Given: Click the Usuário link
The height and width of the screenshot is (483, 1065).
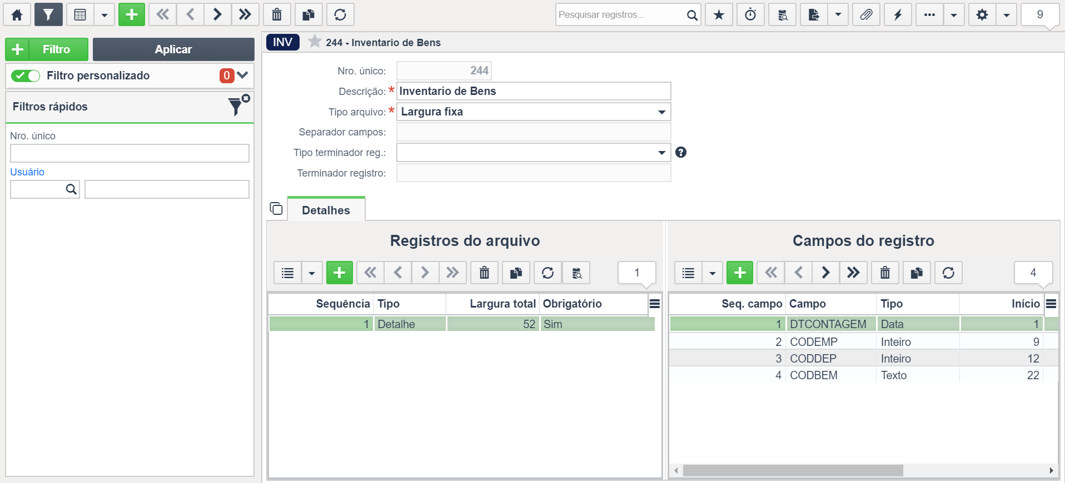Looking at the screenshot, I should tap(27, 172).
